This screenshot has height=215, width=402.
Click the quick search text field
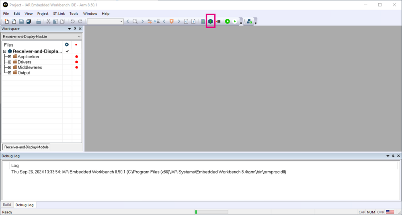click(x=104, y=22)
